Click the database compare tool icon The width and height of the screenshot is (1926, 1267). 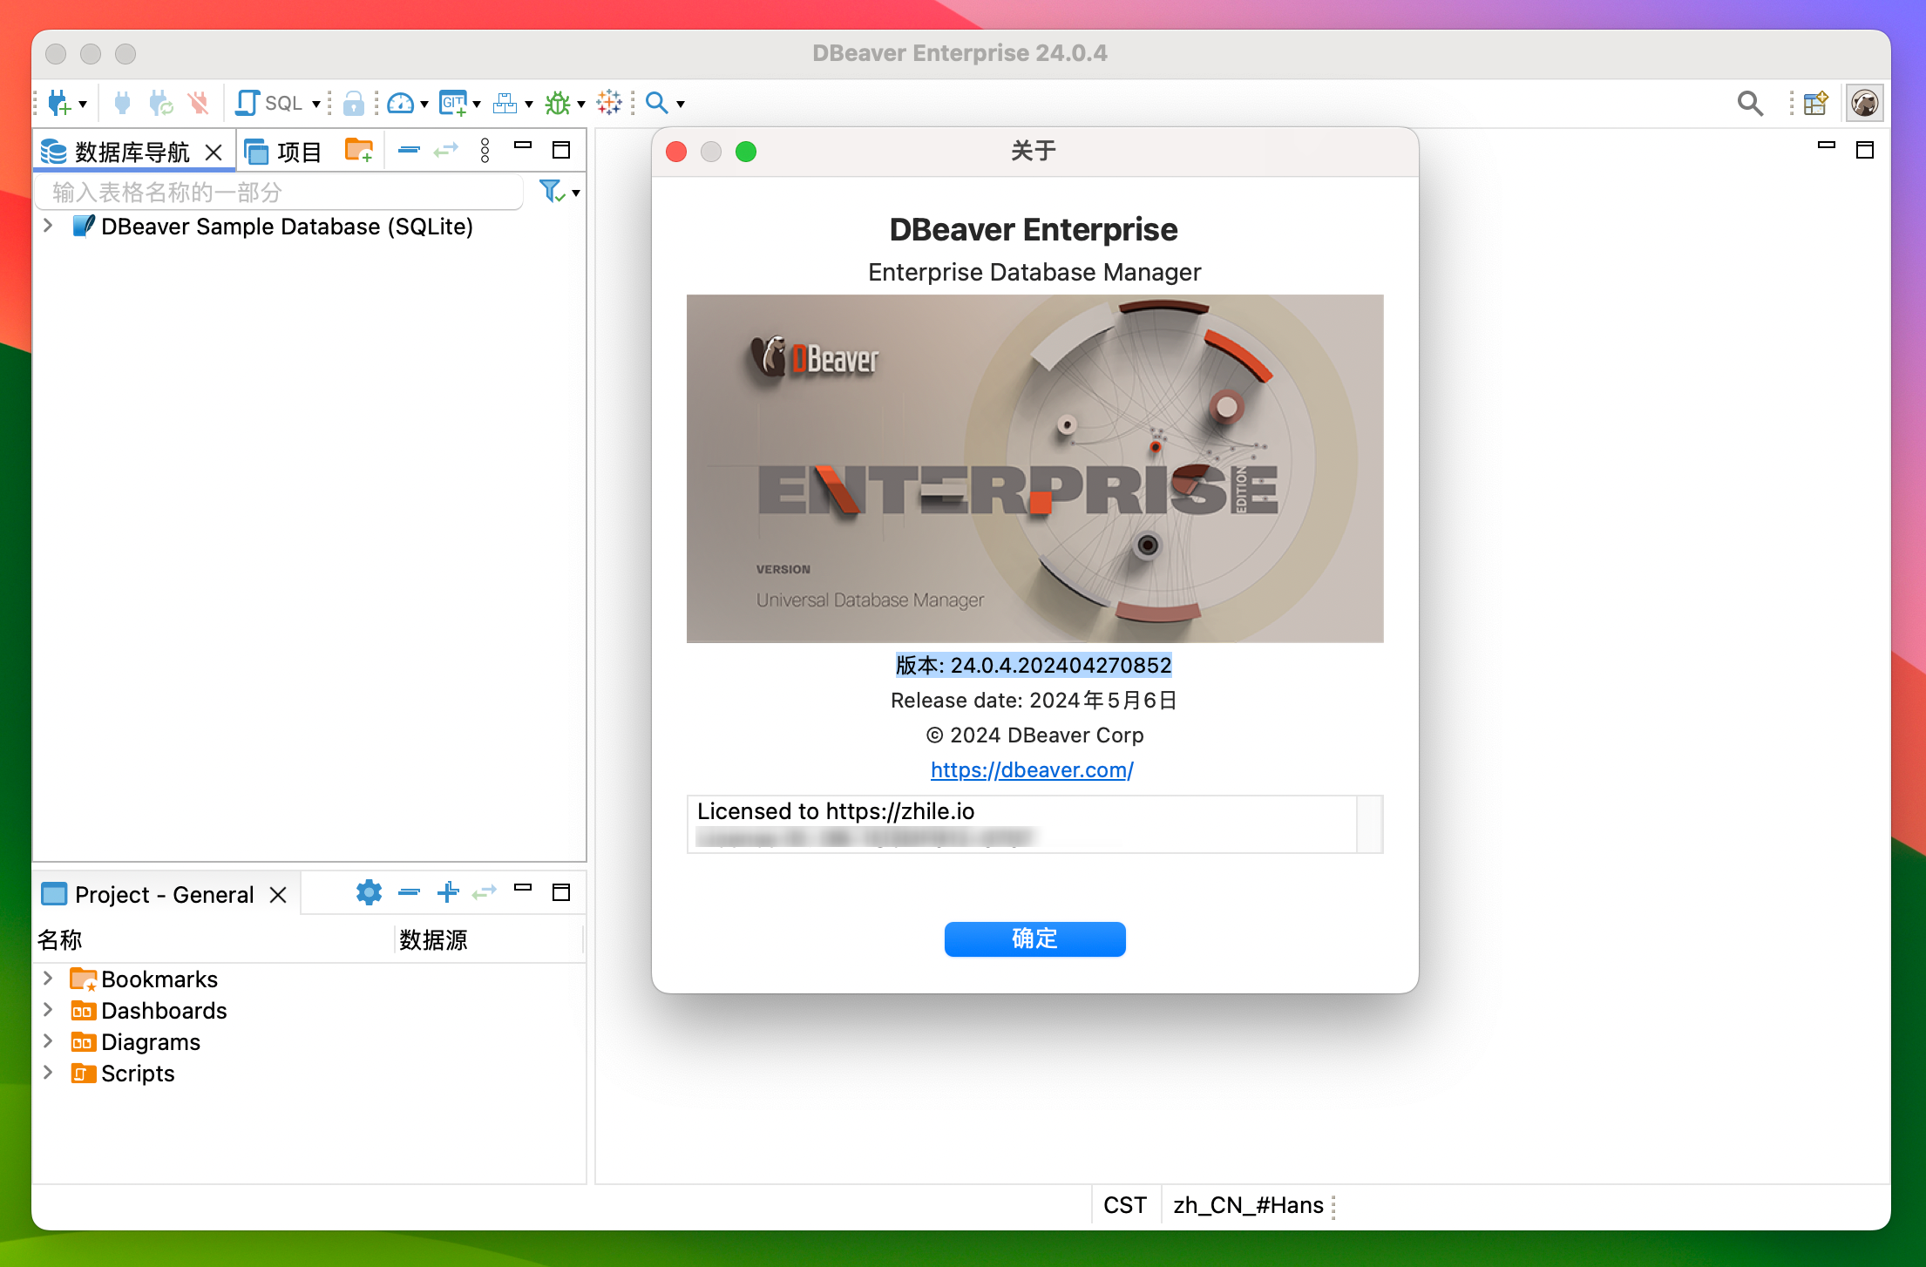pyautogui.click(x=508, y=102)
